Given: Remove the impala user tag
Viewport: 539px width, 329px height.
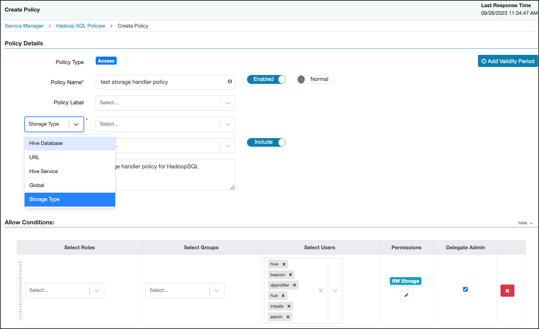Looking at the screenshot, I should point(289,306).
